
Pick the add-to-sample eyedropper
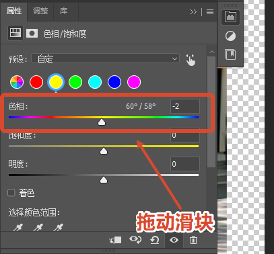pos(38,228)
